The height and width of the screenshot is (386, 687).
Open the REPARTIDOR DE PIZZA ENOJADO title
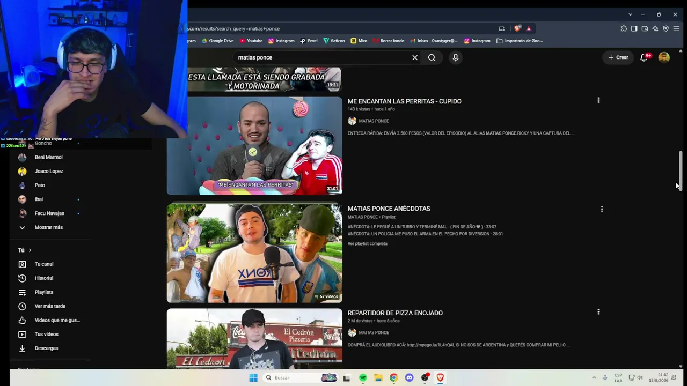(395, 313)
